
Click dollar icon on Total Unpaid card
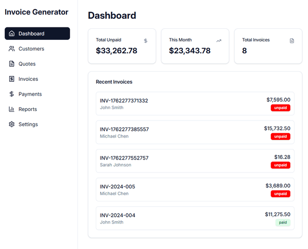tap(146, 41)
